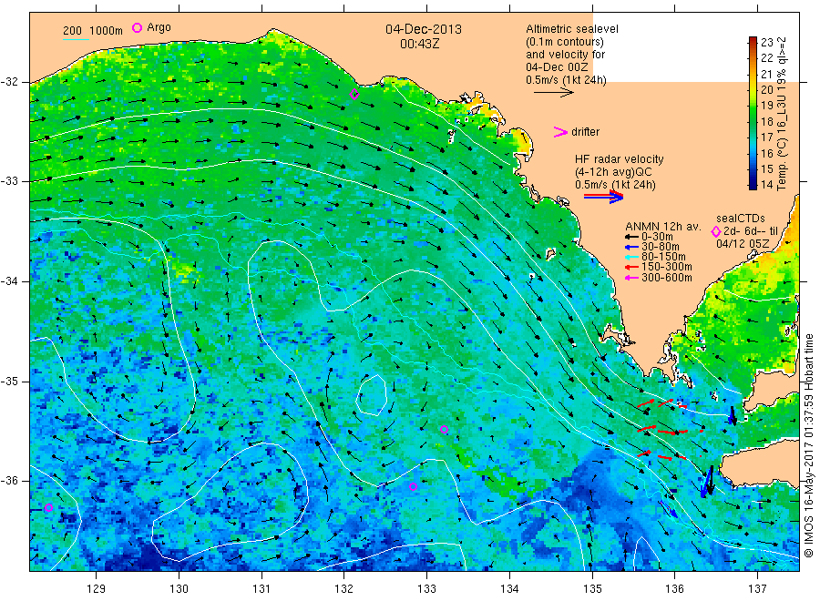The width and height of the screenshot is (820, 601).
Task: Click the 'HF radar velocity' label
Action: pyautogui.click(x=620, y=158)
